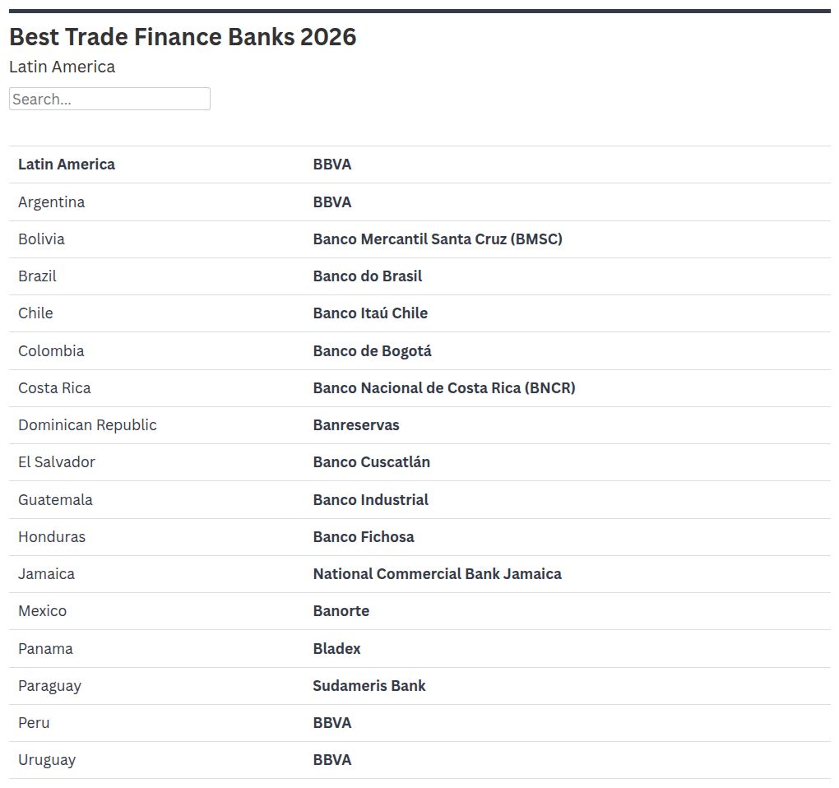Click National Commercial Bank Jamaica
839x788 pixels.
(x=437, y=574)
